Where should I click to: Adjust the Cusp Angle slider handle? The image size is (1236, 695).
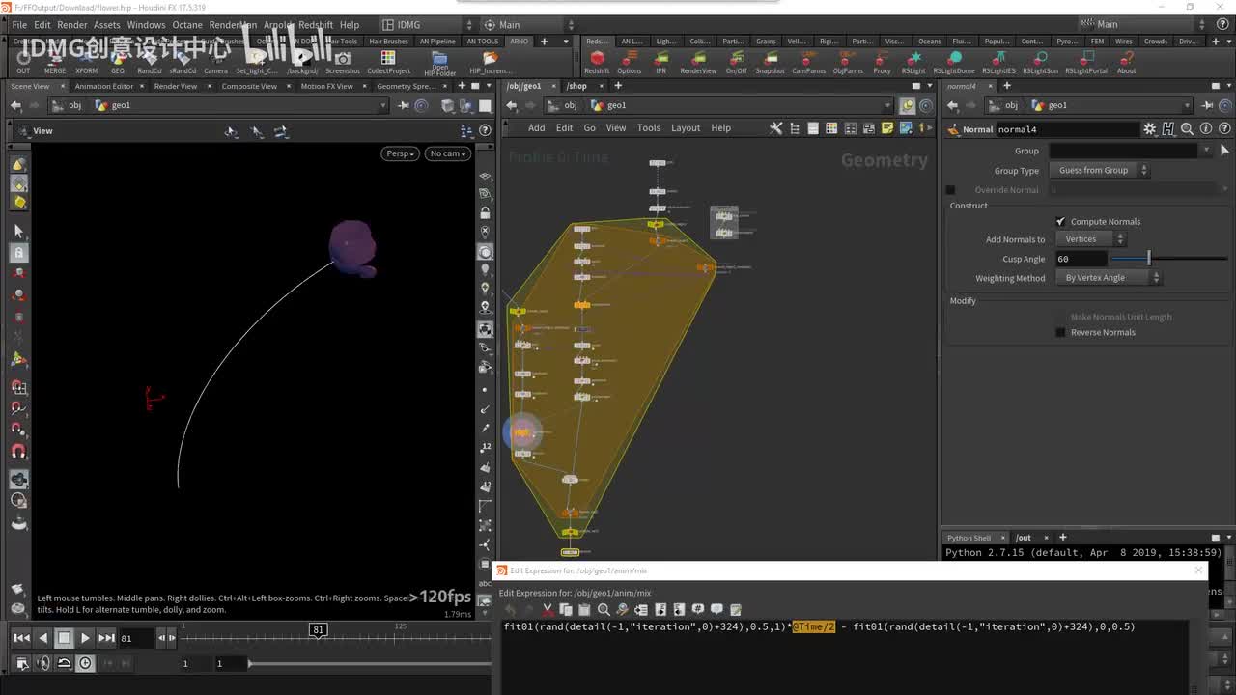1148,259
